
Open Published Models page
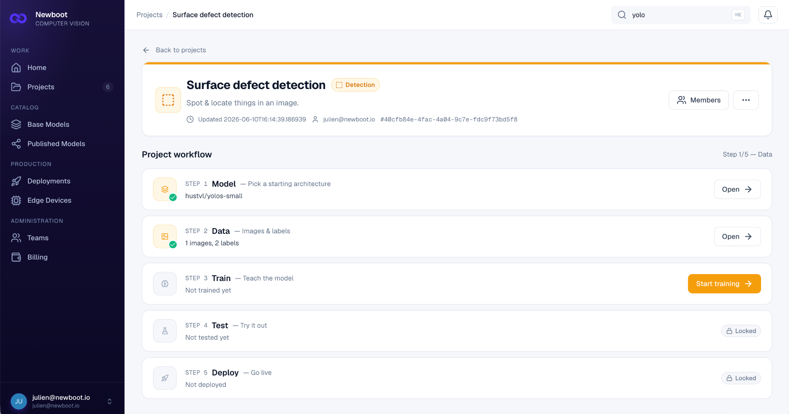coord(62,144)
